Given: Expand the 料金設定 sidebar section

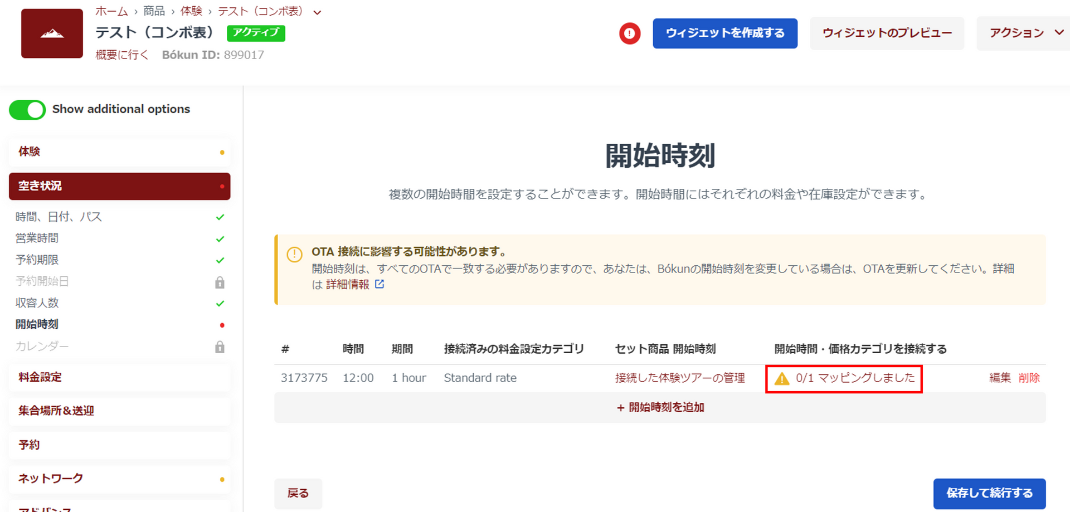Looking at the screenshot, I should tap(119, 377).
